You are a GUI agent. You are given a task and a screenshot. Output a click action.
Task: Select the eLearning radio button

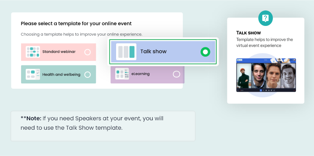176,74
